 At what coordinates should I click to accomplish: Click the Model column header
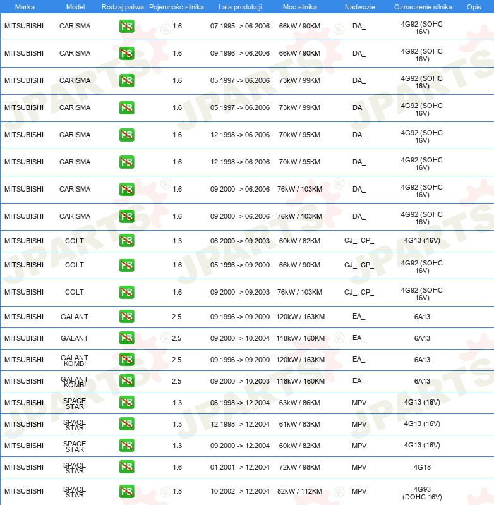(75, 7)
